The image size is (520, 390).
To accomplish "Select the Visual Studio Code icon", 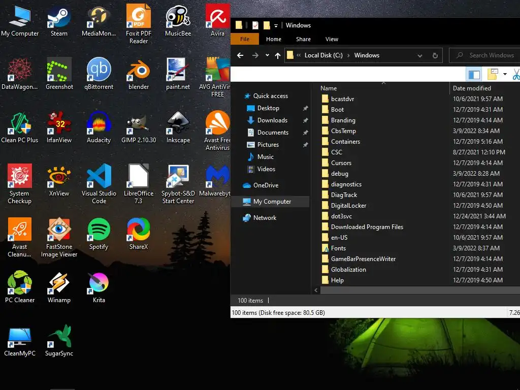I will pos(99,184).
